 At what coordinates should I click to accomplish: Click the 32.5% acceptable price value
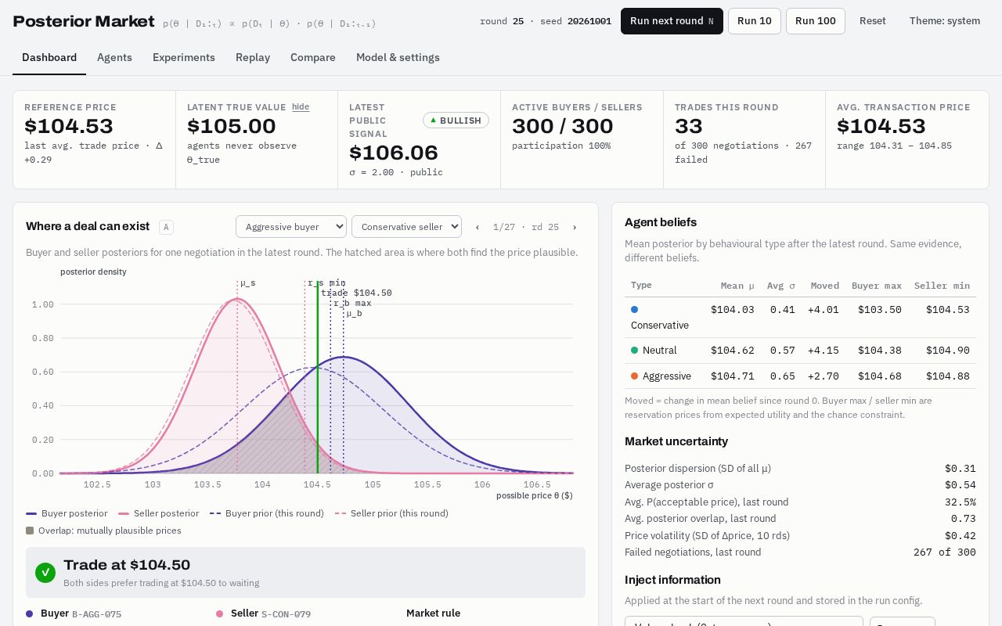pos(961,502)
